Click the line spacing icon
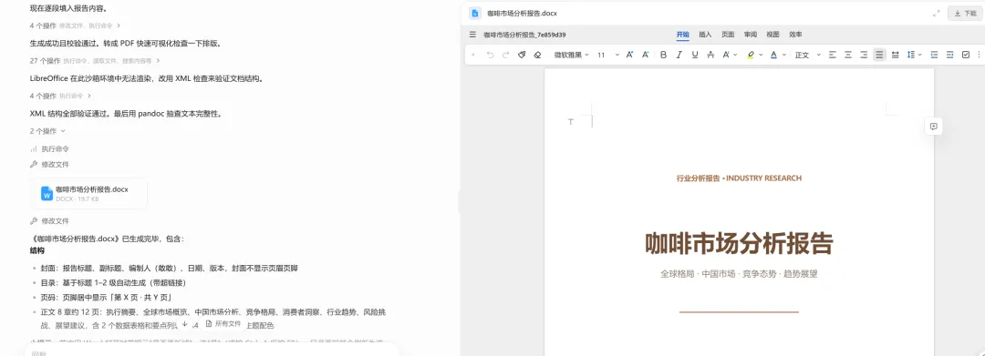Image resolution: width=985 pixels, height=356 pixels. (911, 56)
